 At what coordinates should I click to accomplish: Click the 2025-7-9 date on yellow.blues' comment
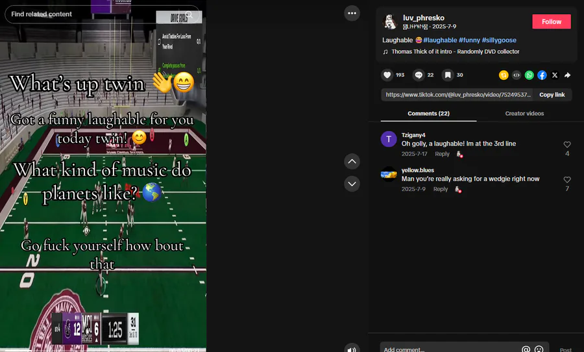point(413,189)
